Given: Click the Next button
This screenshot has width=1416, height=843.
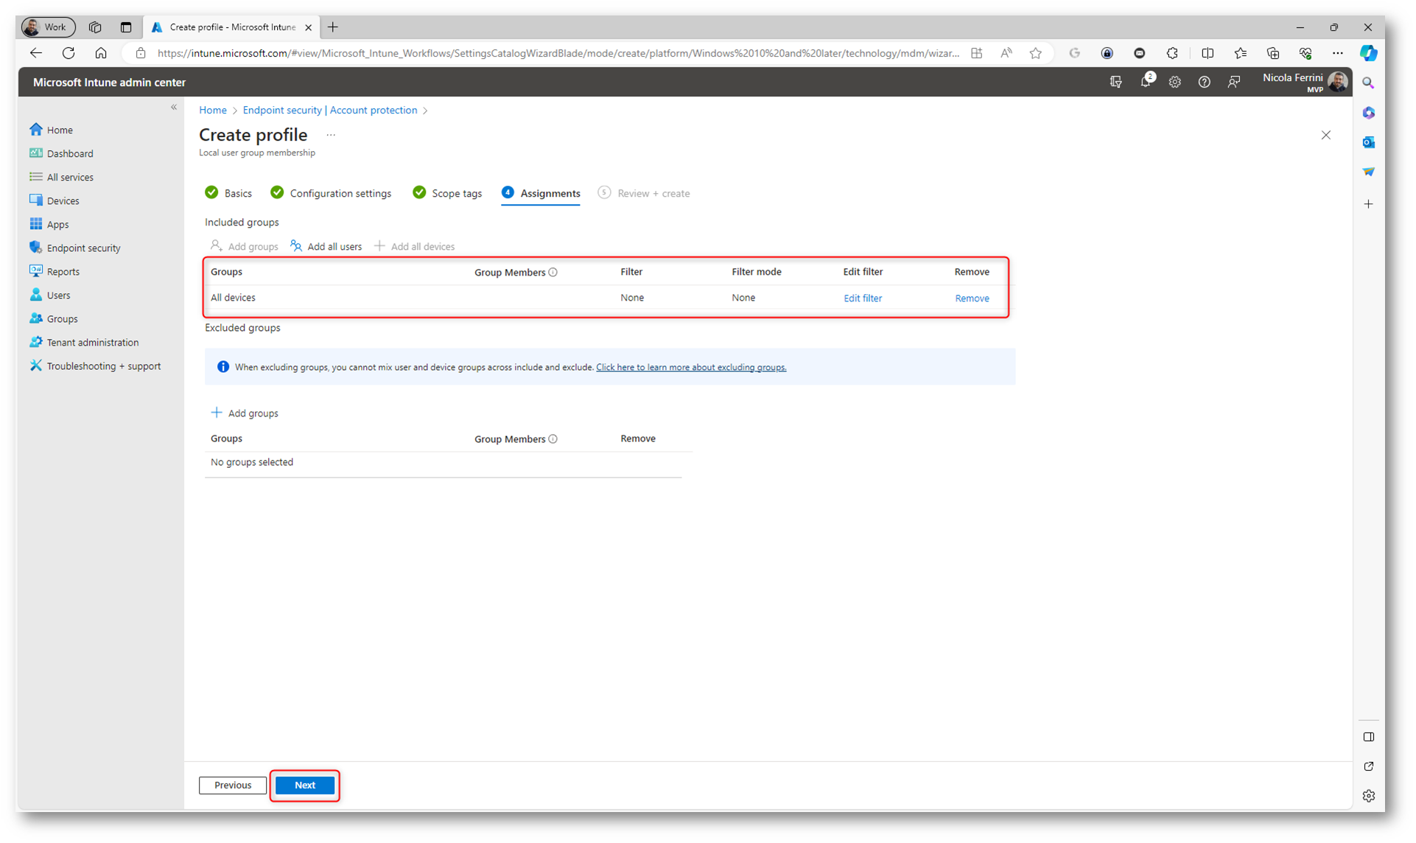Looking at the screenshot, I should pyautogui.click(x=305, y=786).
